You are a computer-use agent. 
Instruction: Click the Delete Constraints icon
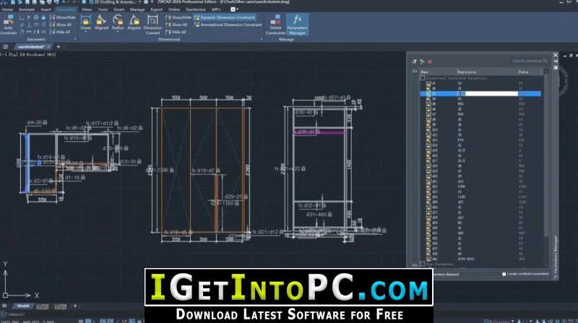(275, 25)
